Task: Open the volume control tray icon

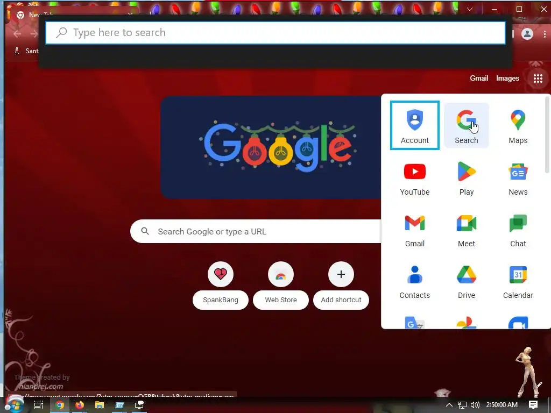Action: [475, 405]
